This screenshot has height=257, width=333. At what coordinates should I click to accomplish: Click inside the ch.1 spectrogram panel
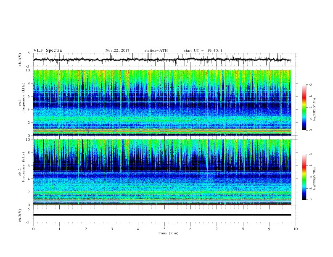[x=162, y=102]
